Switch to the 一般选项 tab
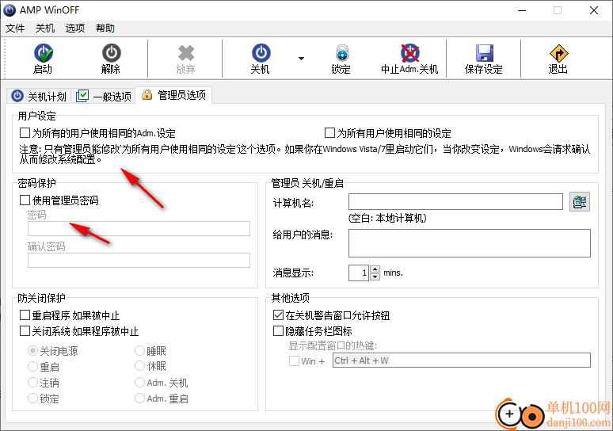The width and height of the screenshot is (613, 431). 104,96
